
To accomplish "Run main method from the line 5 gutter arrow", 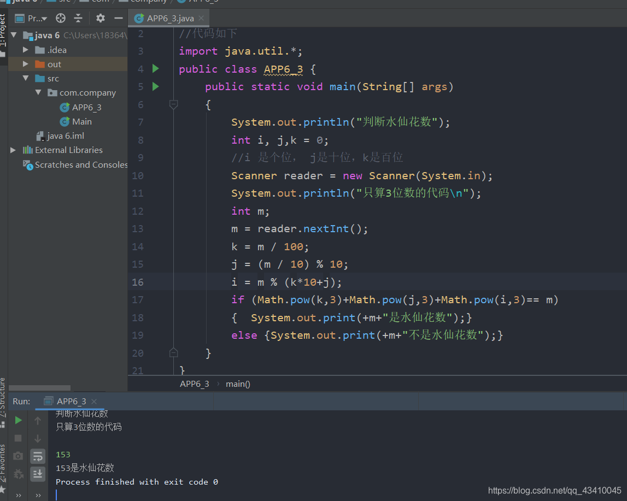I will tap(156, 86).
